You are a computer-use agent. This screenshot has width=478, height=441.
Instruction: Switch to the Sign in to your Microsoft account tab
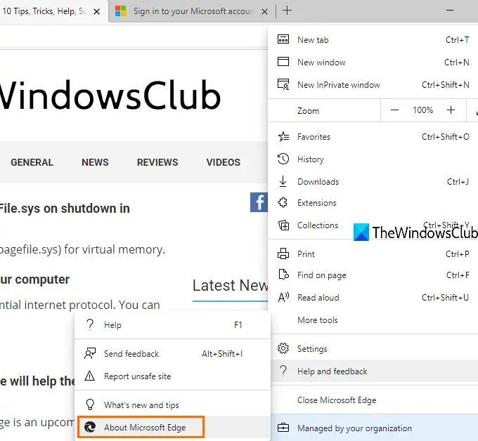click(x=190, y=11)
